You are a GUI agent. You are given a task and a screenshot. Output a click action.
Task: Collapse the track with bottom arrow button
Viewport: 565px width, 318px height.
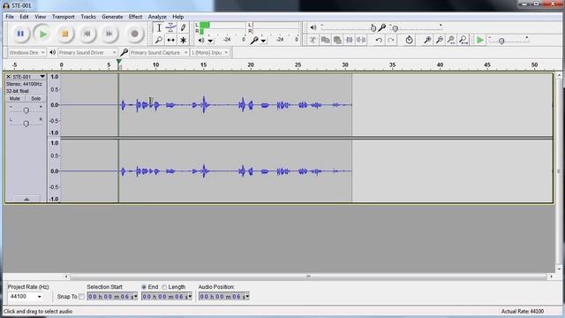click(x=26, y=200)
